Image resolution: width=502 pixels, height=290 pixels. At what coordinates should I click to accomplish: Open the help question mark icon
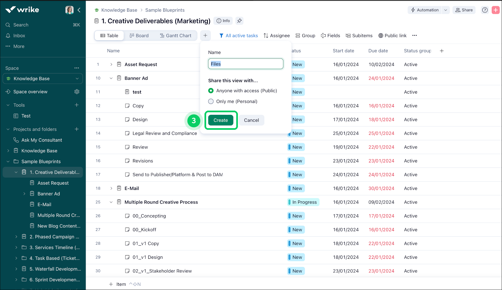coord(485,10)
